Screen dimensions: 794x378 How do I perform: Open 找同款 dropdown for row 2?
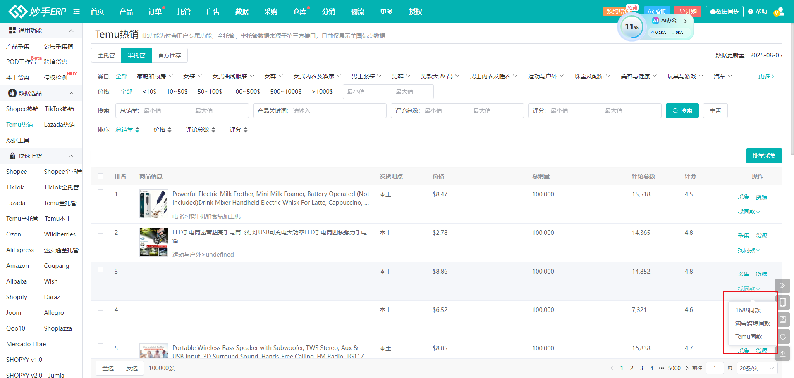(x=749, y=250)
